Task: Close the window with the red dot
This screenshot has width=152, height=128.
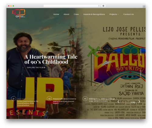Action: [x=9, y=6]
